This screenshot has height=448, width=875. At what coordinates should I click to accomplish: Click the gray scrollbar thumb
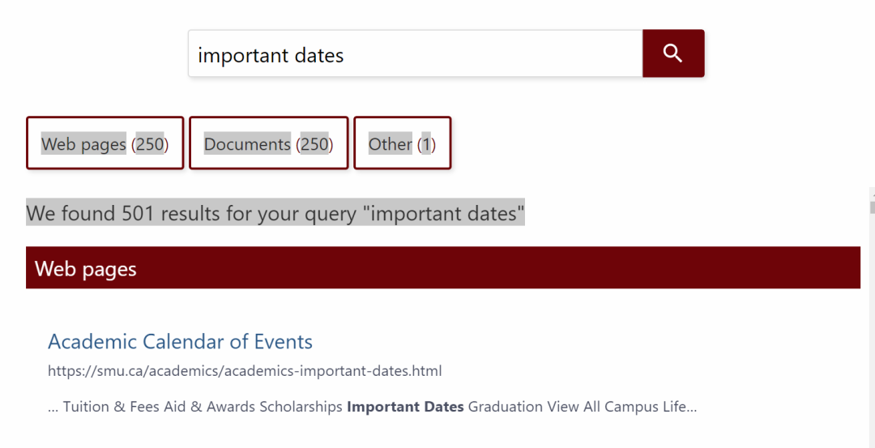(x=872, y=206)
